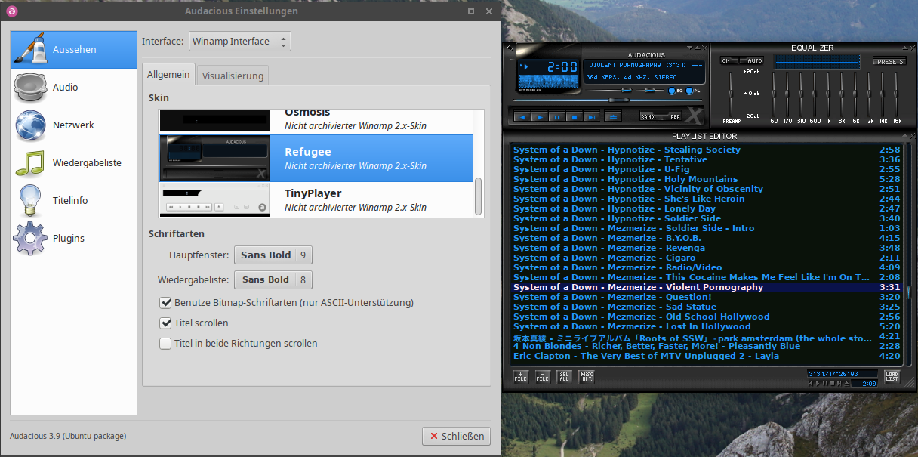
Task: Select track Eric Clapton - Layla
Action: (707, 356)
